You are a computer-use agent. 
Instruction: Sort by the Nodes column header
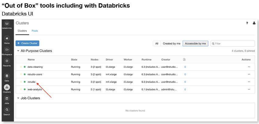[x=94, y=60]
